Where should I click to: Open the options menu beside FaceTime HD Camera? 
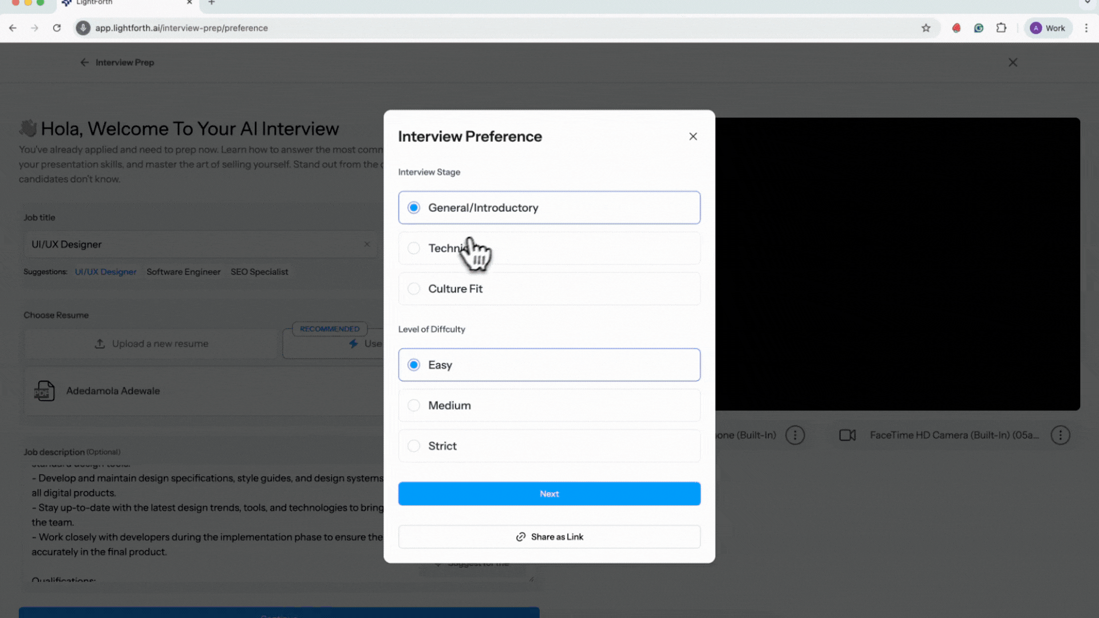[1060, 435]
